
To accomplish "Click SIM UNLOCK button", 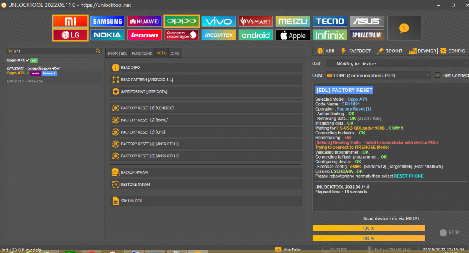I will pyautogui.click(x=206, y=201).
